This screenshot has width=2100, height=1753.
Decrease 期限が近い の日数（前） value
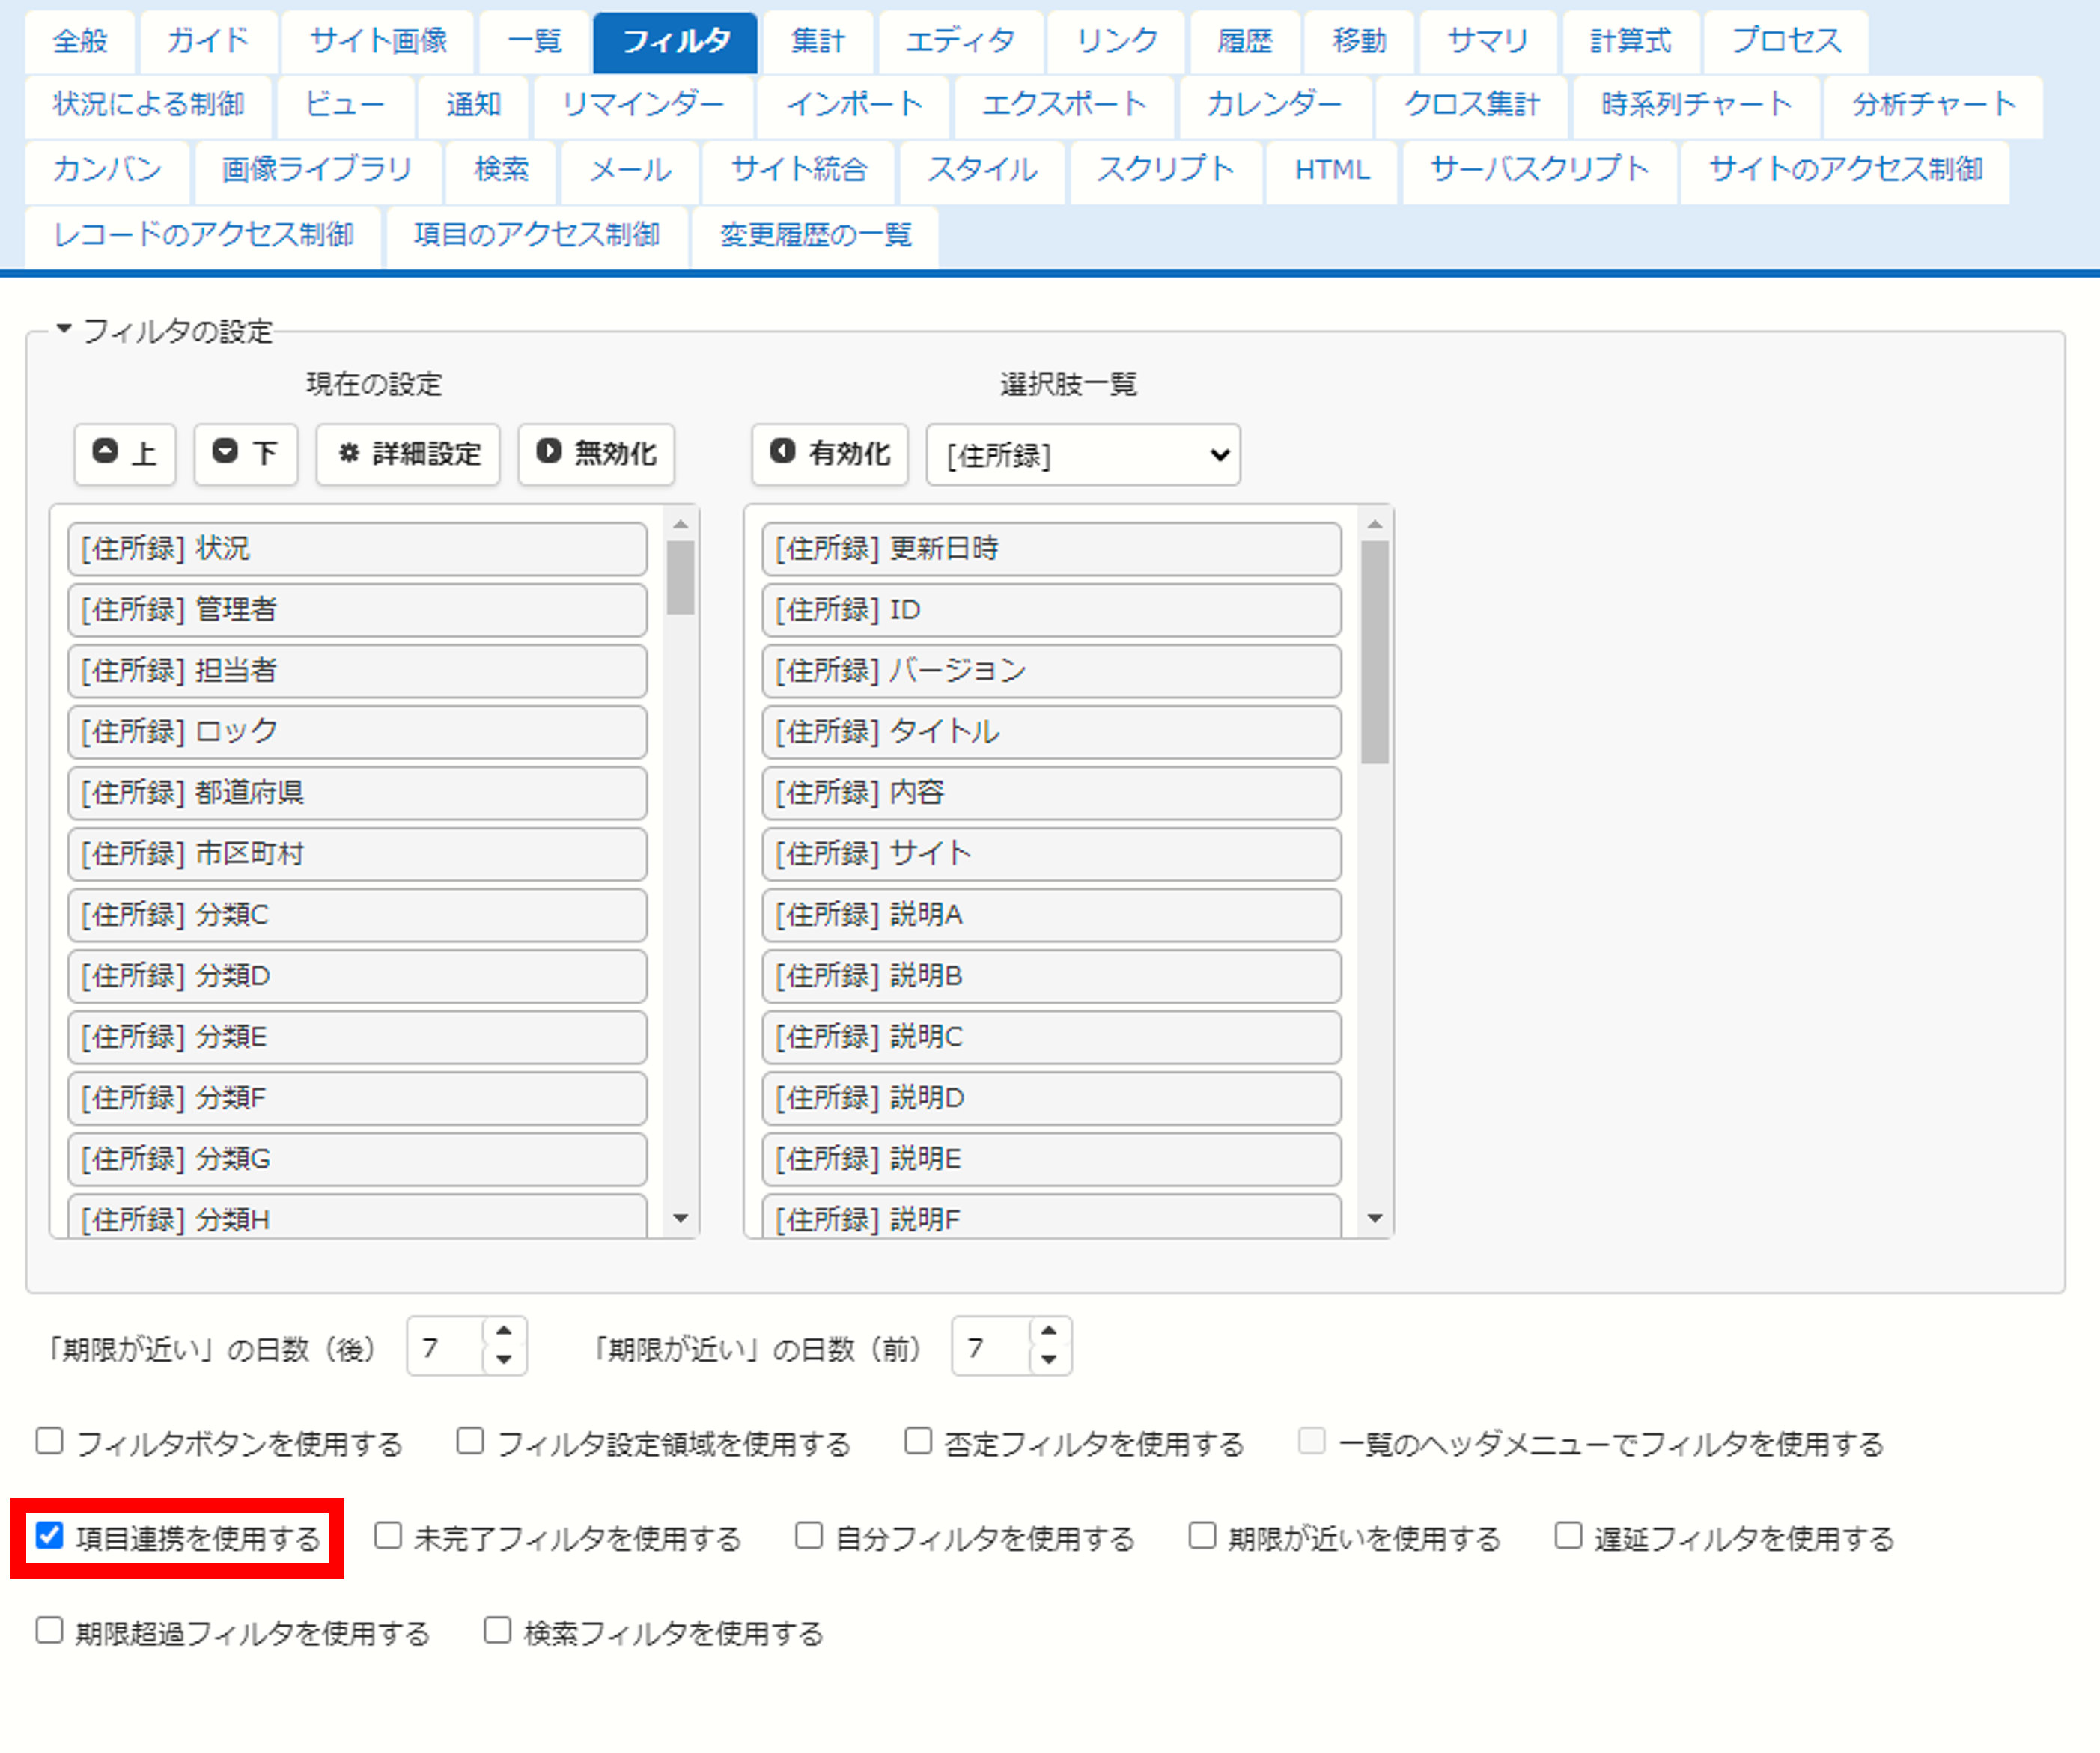[x=1049, y=1359]
